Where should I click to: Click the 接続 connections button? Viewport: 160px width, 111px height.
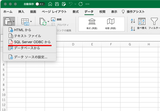56,19
